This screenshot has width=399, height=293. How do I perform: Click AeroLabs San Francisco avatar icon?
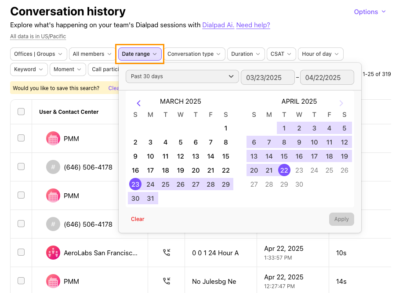coord(53,253)
